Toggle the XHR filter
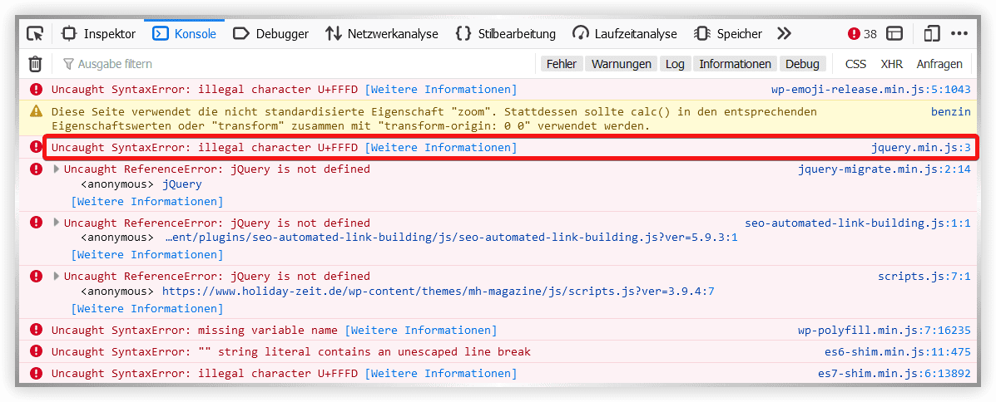This screenshot has width=996, height=402. (x=891, y=64)
